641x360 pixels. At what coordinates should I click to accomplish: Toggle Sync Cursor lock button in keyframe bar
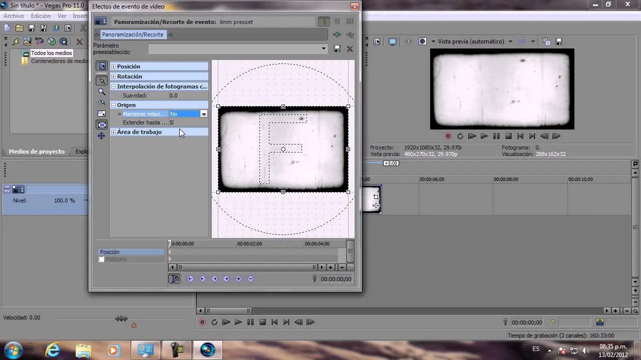(175, 279)
